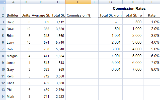
Task: Select row 14 header
Action: coord(3,95)
